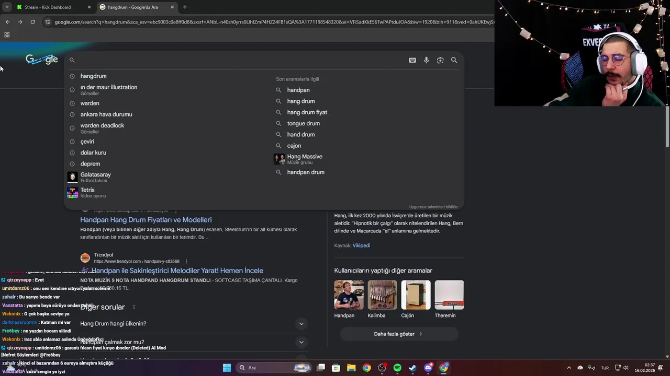The width and height of the screenshot is (670, 376).
Task: Reload the current page
Action: (x=32, y=22)
